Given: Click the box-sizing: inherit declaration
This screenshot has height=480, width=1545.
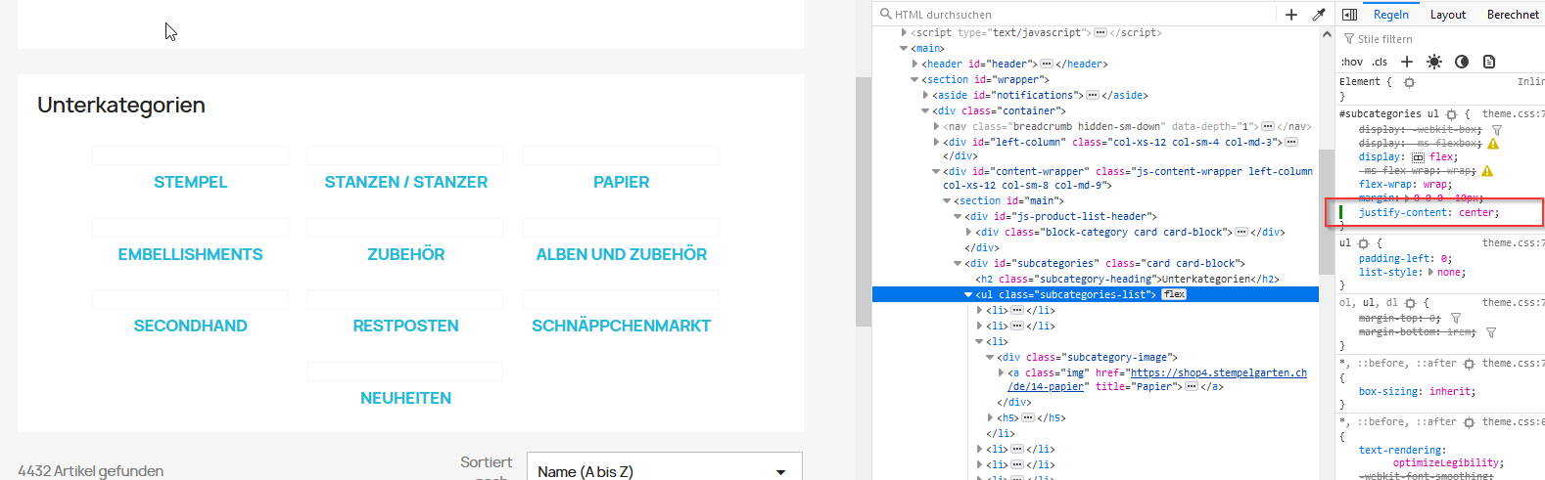Looking at the screenshot, I should point(1417,391).
